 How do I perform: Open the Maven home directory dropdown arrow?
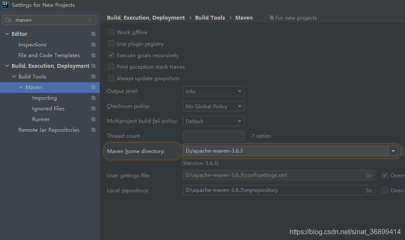393,151
